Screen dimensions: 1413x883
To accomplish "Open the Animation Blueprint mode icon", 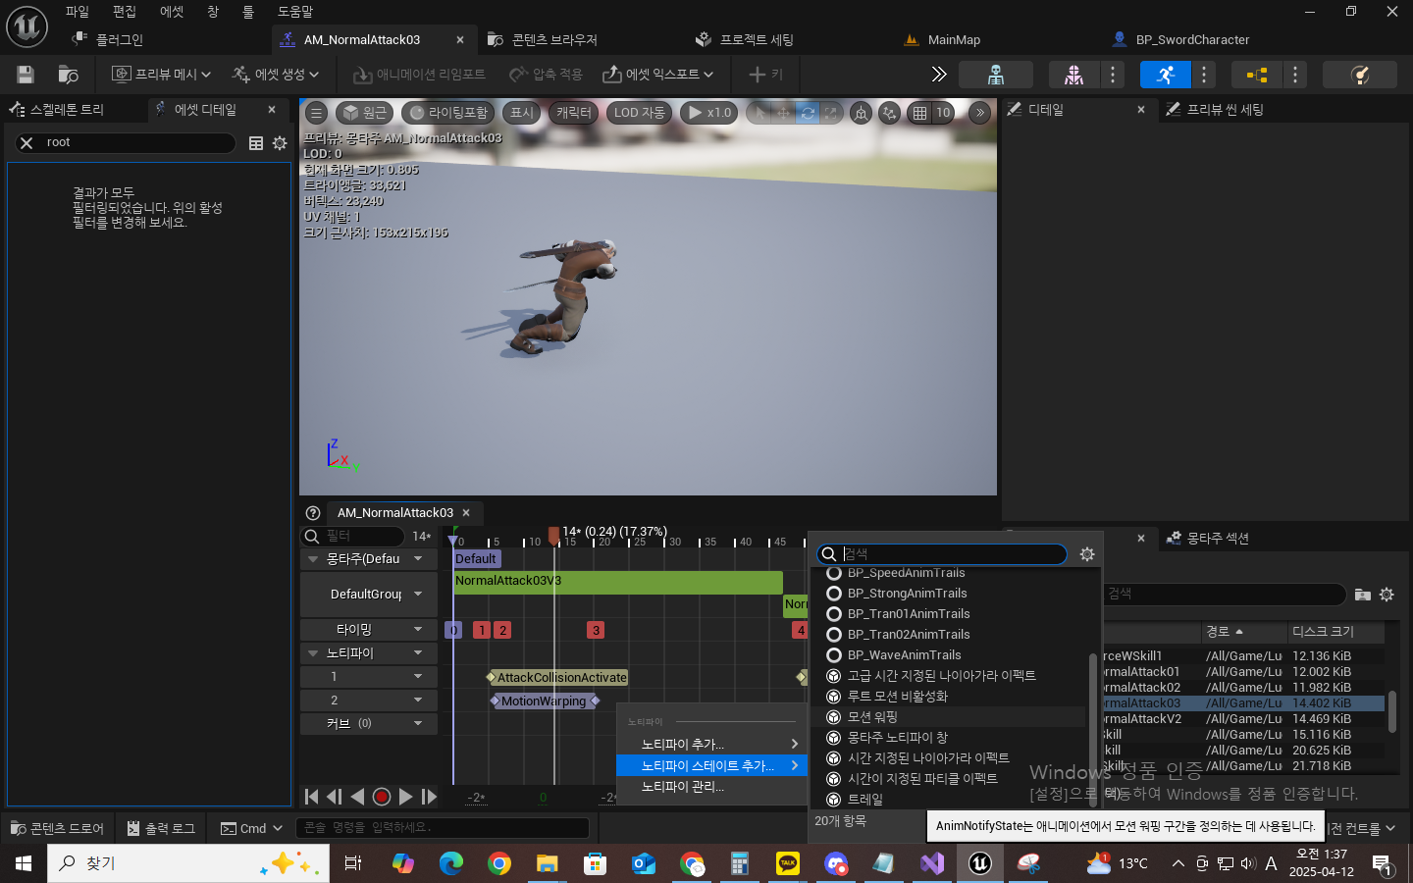I will 1256,75.
